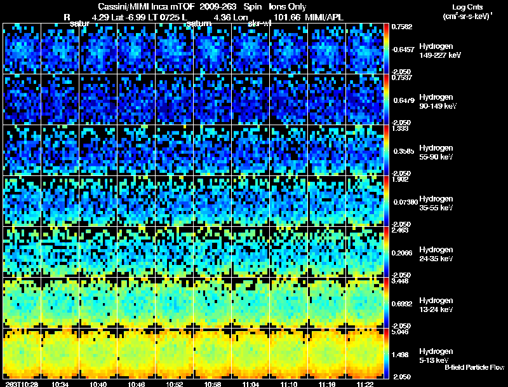Click the 0.07380 color scale value
The height and width of the screenshot is (387, 508).
[x=406, y=202]
